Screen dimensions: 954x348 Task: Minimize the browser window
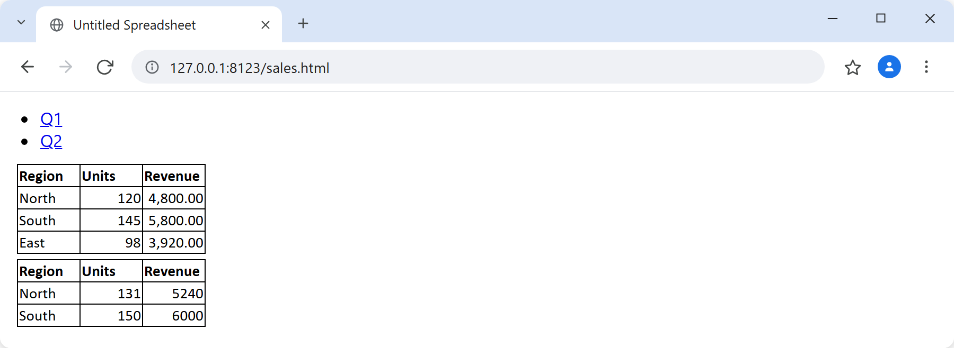coord(833,19)
